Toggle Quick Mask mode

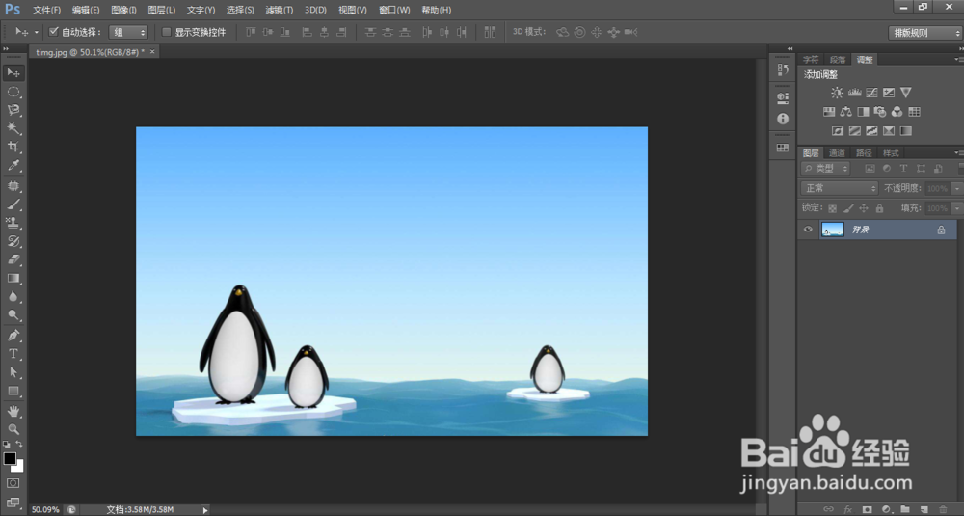[13, 483]
